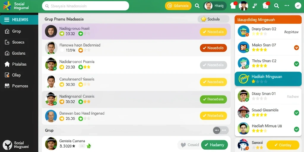Open Picamoss gift item in sidebar
The width and height of the screenshot is (304, 152).
(17, 86)
